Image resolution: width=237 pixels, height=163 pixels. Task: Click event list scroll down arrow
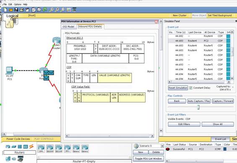pos(232,78)
